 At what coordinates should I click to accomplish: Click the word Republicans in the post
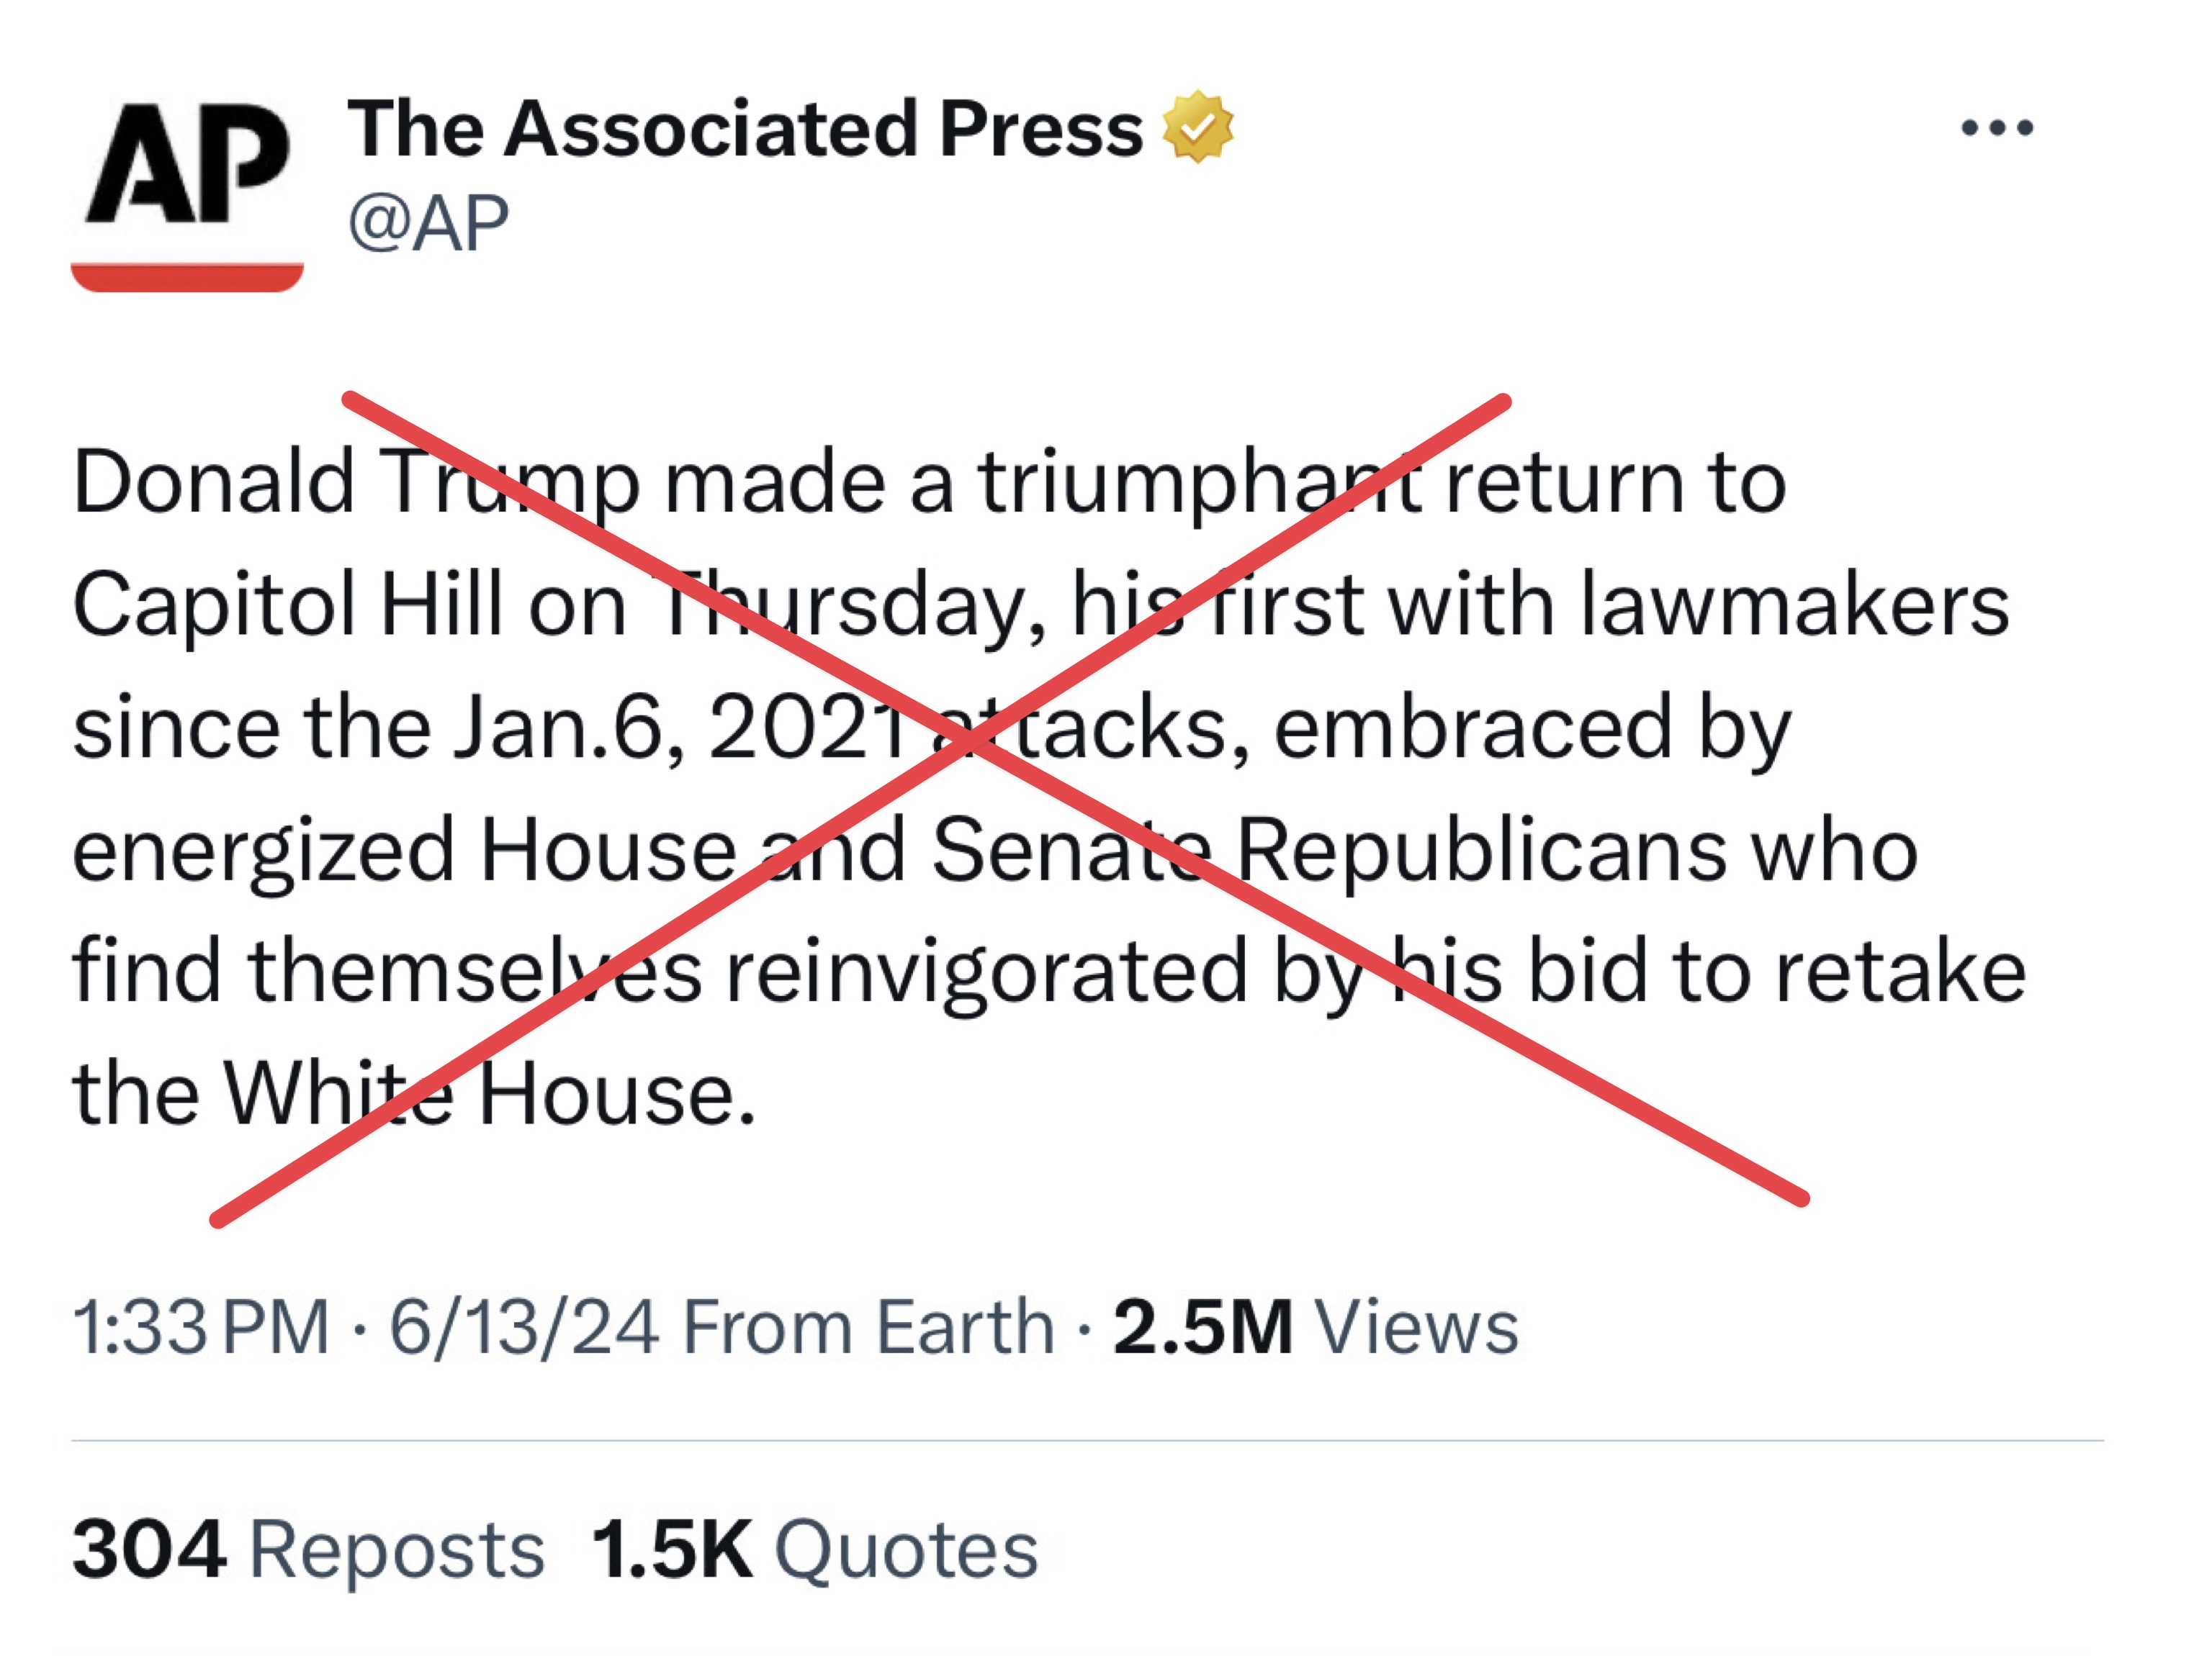(x=1480, y=851)
